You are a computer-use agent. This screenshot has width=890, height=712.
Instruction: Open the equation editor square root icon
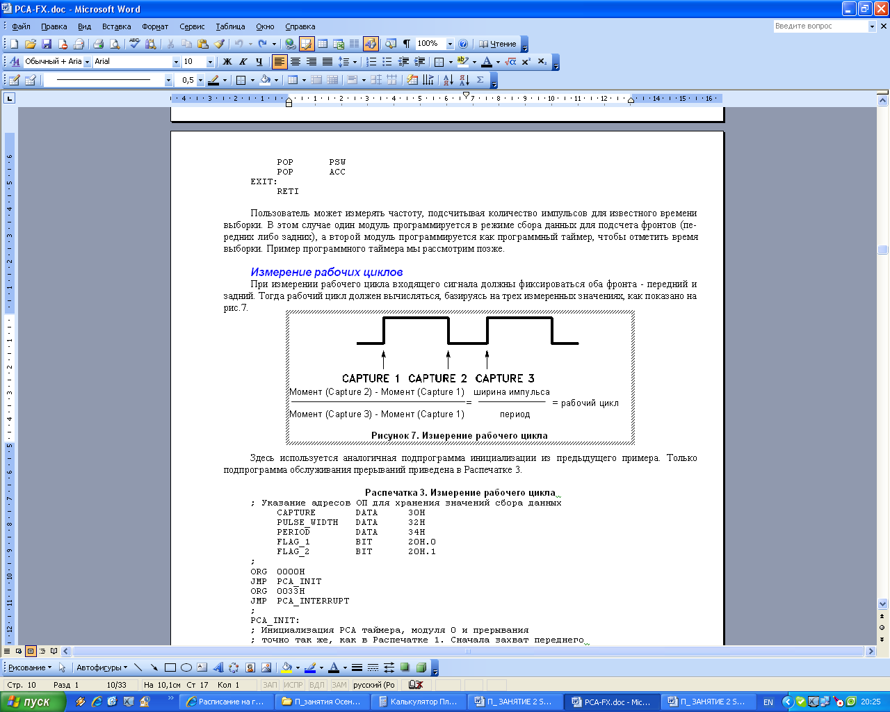(510, 62)
